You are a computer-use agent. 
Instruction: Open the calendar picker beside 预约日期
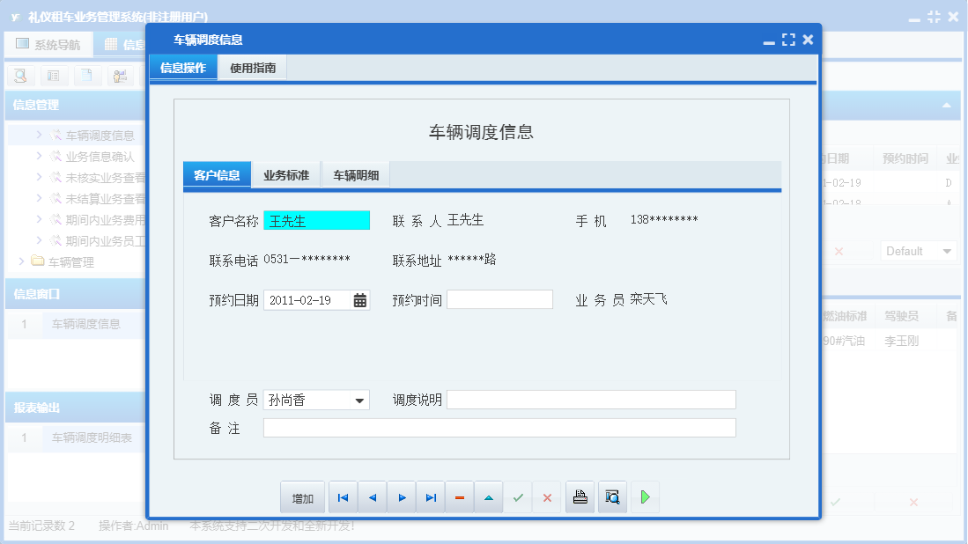(x=359, y=299)
